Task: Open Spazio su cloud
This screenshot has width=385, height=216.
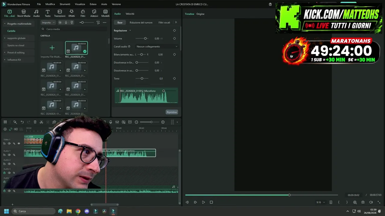Action: (16, 45)
